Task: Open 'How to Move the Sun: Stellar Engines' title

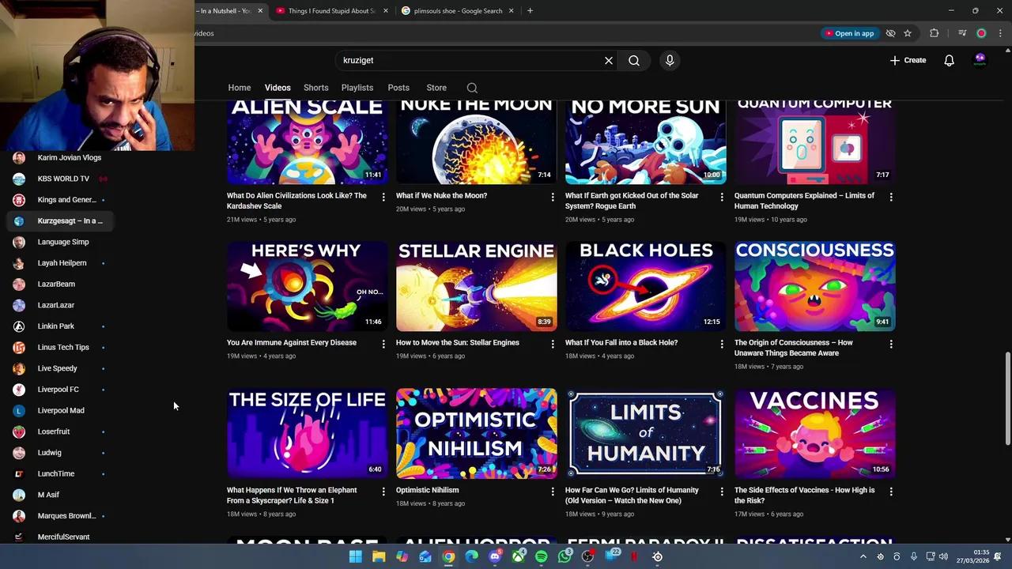Action: click(458, 343)
